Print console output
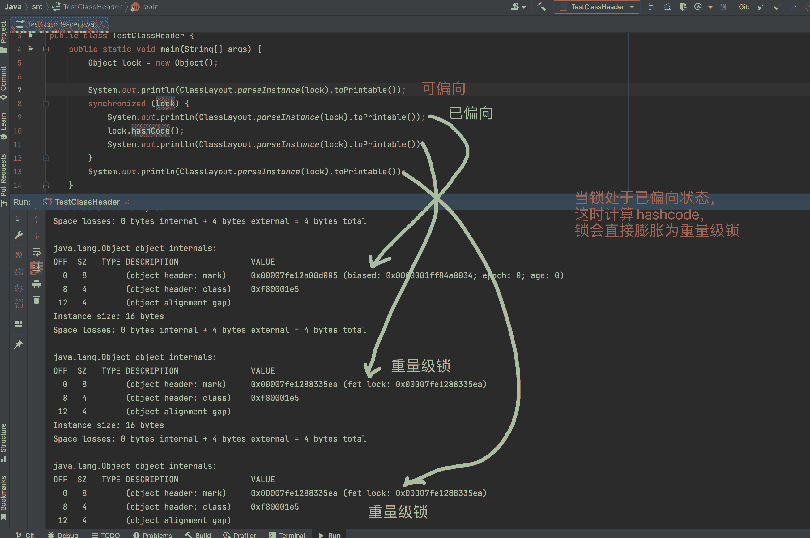This screenshot has width=810, height=538. (x=36, y=284)
